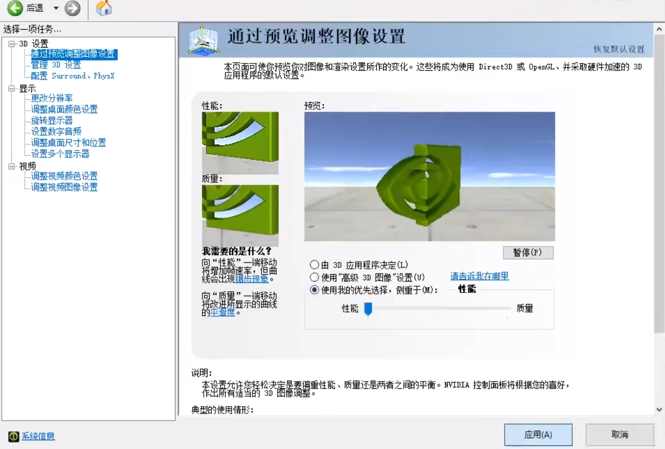Click 恢复默认设置 to restore defaults
The height and width of the screenshot is (449, 665).
618,49
